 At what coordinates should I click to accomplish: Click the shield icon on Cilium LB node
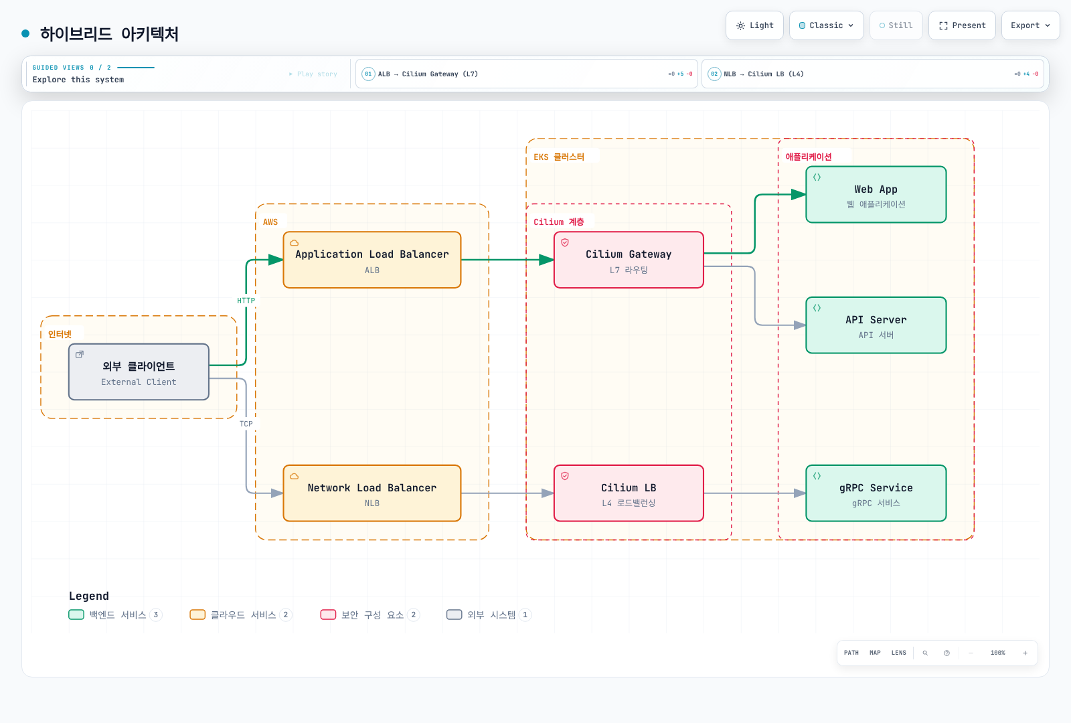pos(565,476)
